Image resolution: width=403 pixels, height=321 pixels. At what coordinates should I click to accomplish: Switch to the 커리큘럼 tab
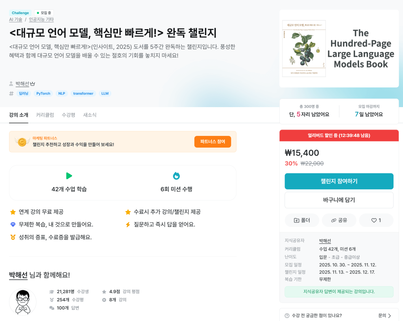pos(45,115)
